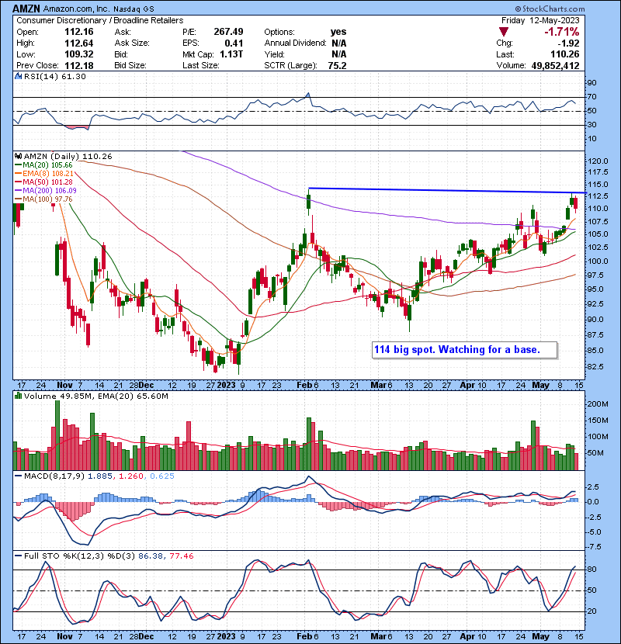Click the P/E value 267.49
The width and height of the screenshot is (621, 644).
[x=228, y=32]
